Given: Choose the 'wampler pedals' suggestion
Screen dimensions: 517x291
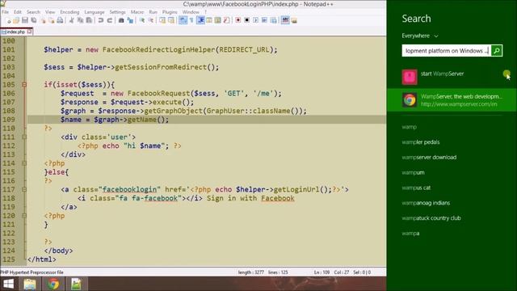Looking at the screenshot, I should pos(420,142).
